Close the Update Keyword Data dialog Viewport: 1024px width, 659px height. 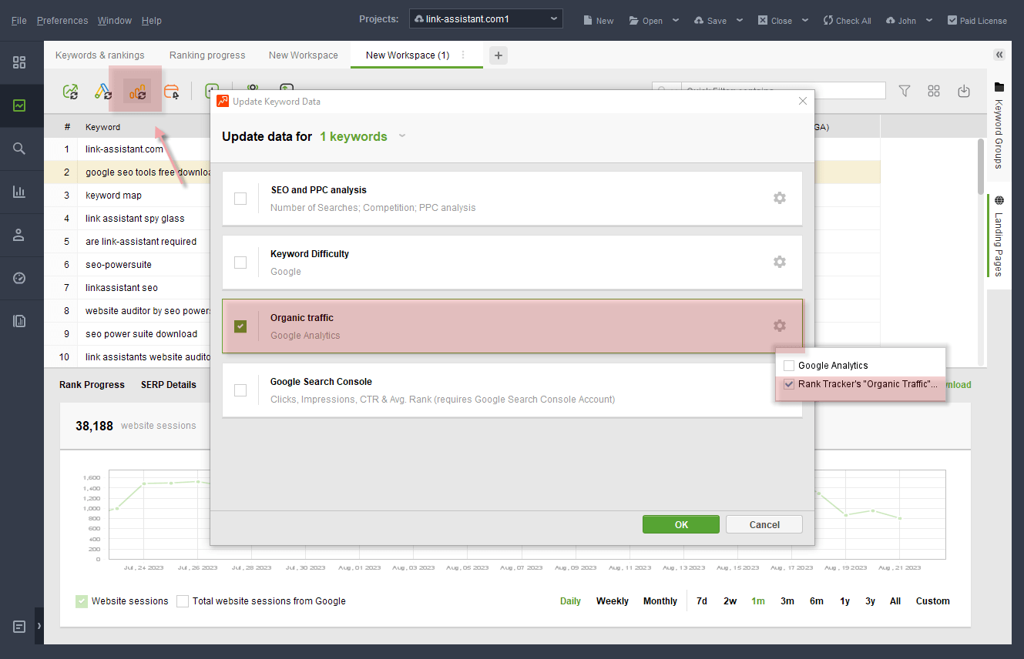803,101
